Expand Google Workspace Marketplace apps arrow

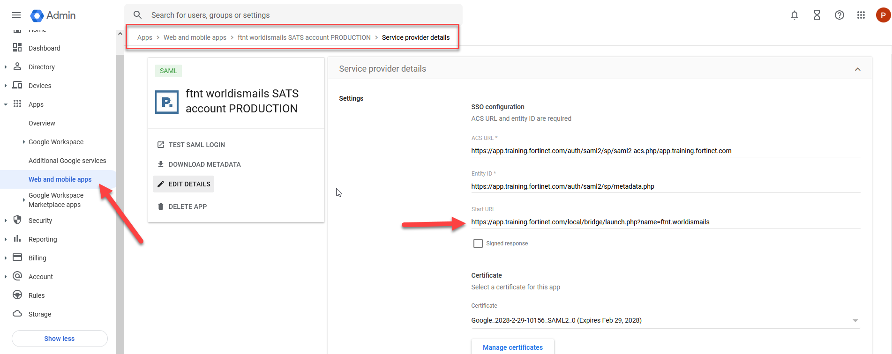[x=24, y=200]
